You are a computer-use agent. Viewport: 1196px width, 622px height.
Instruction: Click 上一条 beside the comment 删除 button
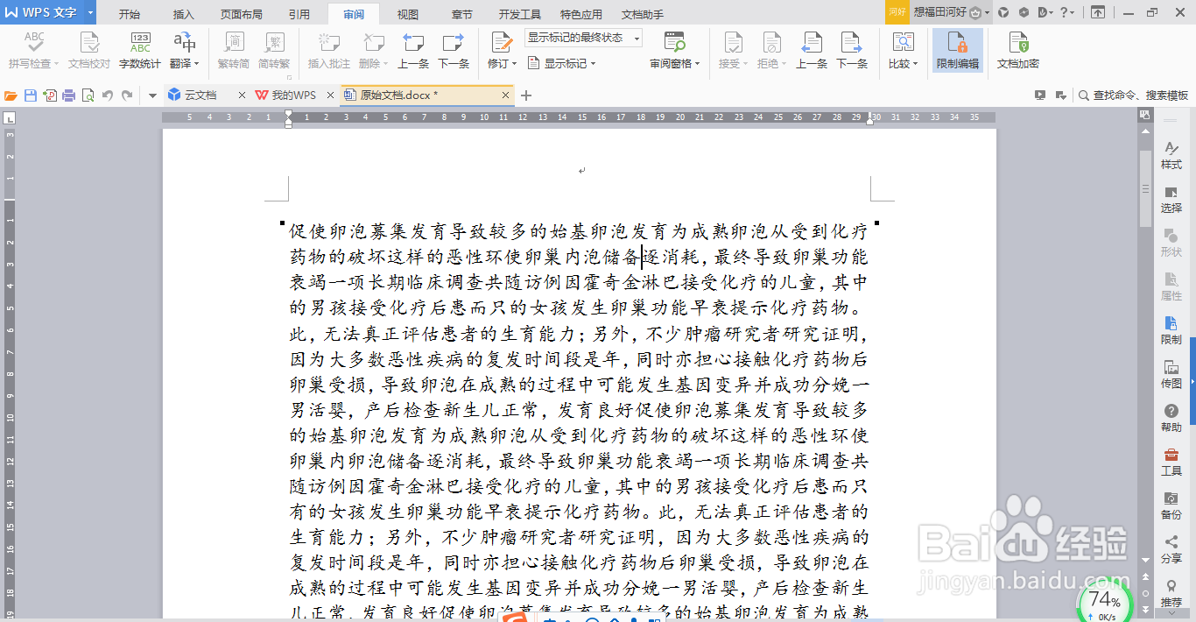[413, 49]
